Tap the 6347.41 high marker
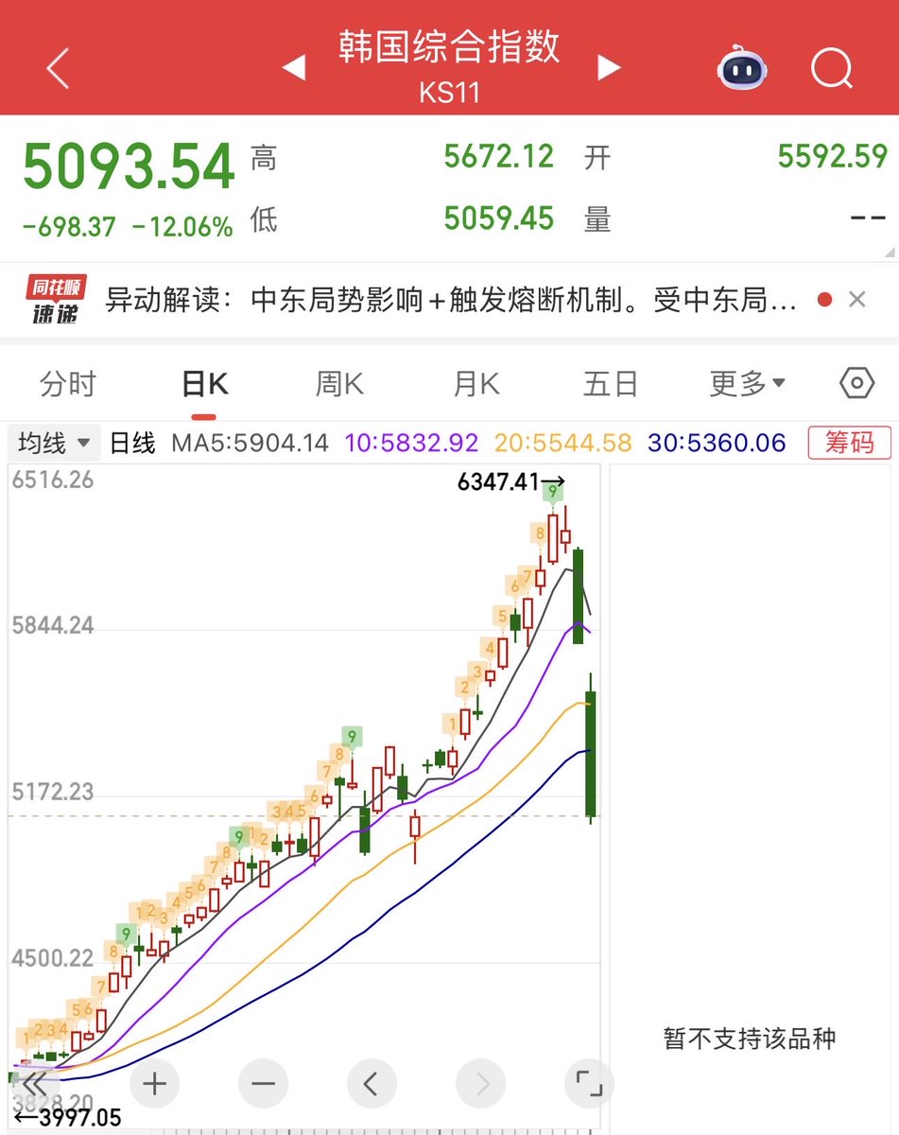The height and width of the screenshot is (1135, 899). [x=511, y=482]
